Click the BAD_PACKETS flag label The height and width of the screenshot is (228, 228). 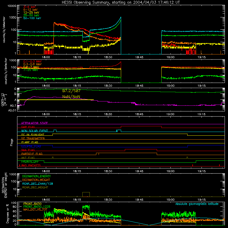[x=31, y=165]
